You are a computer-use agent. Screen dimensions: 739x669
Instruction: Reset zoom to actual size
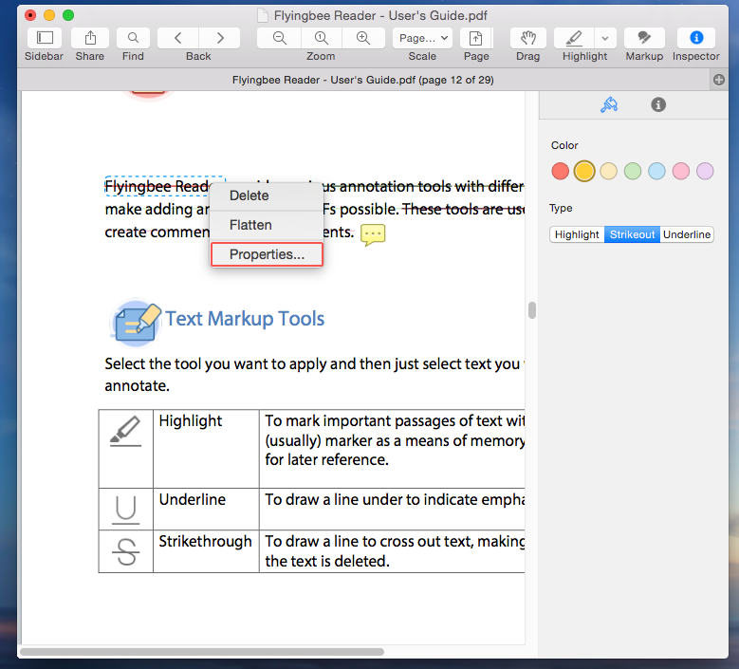click(321, 38)
